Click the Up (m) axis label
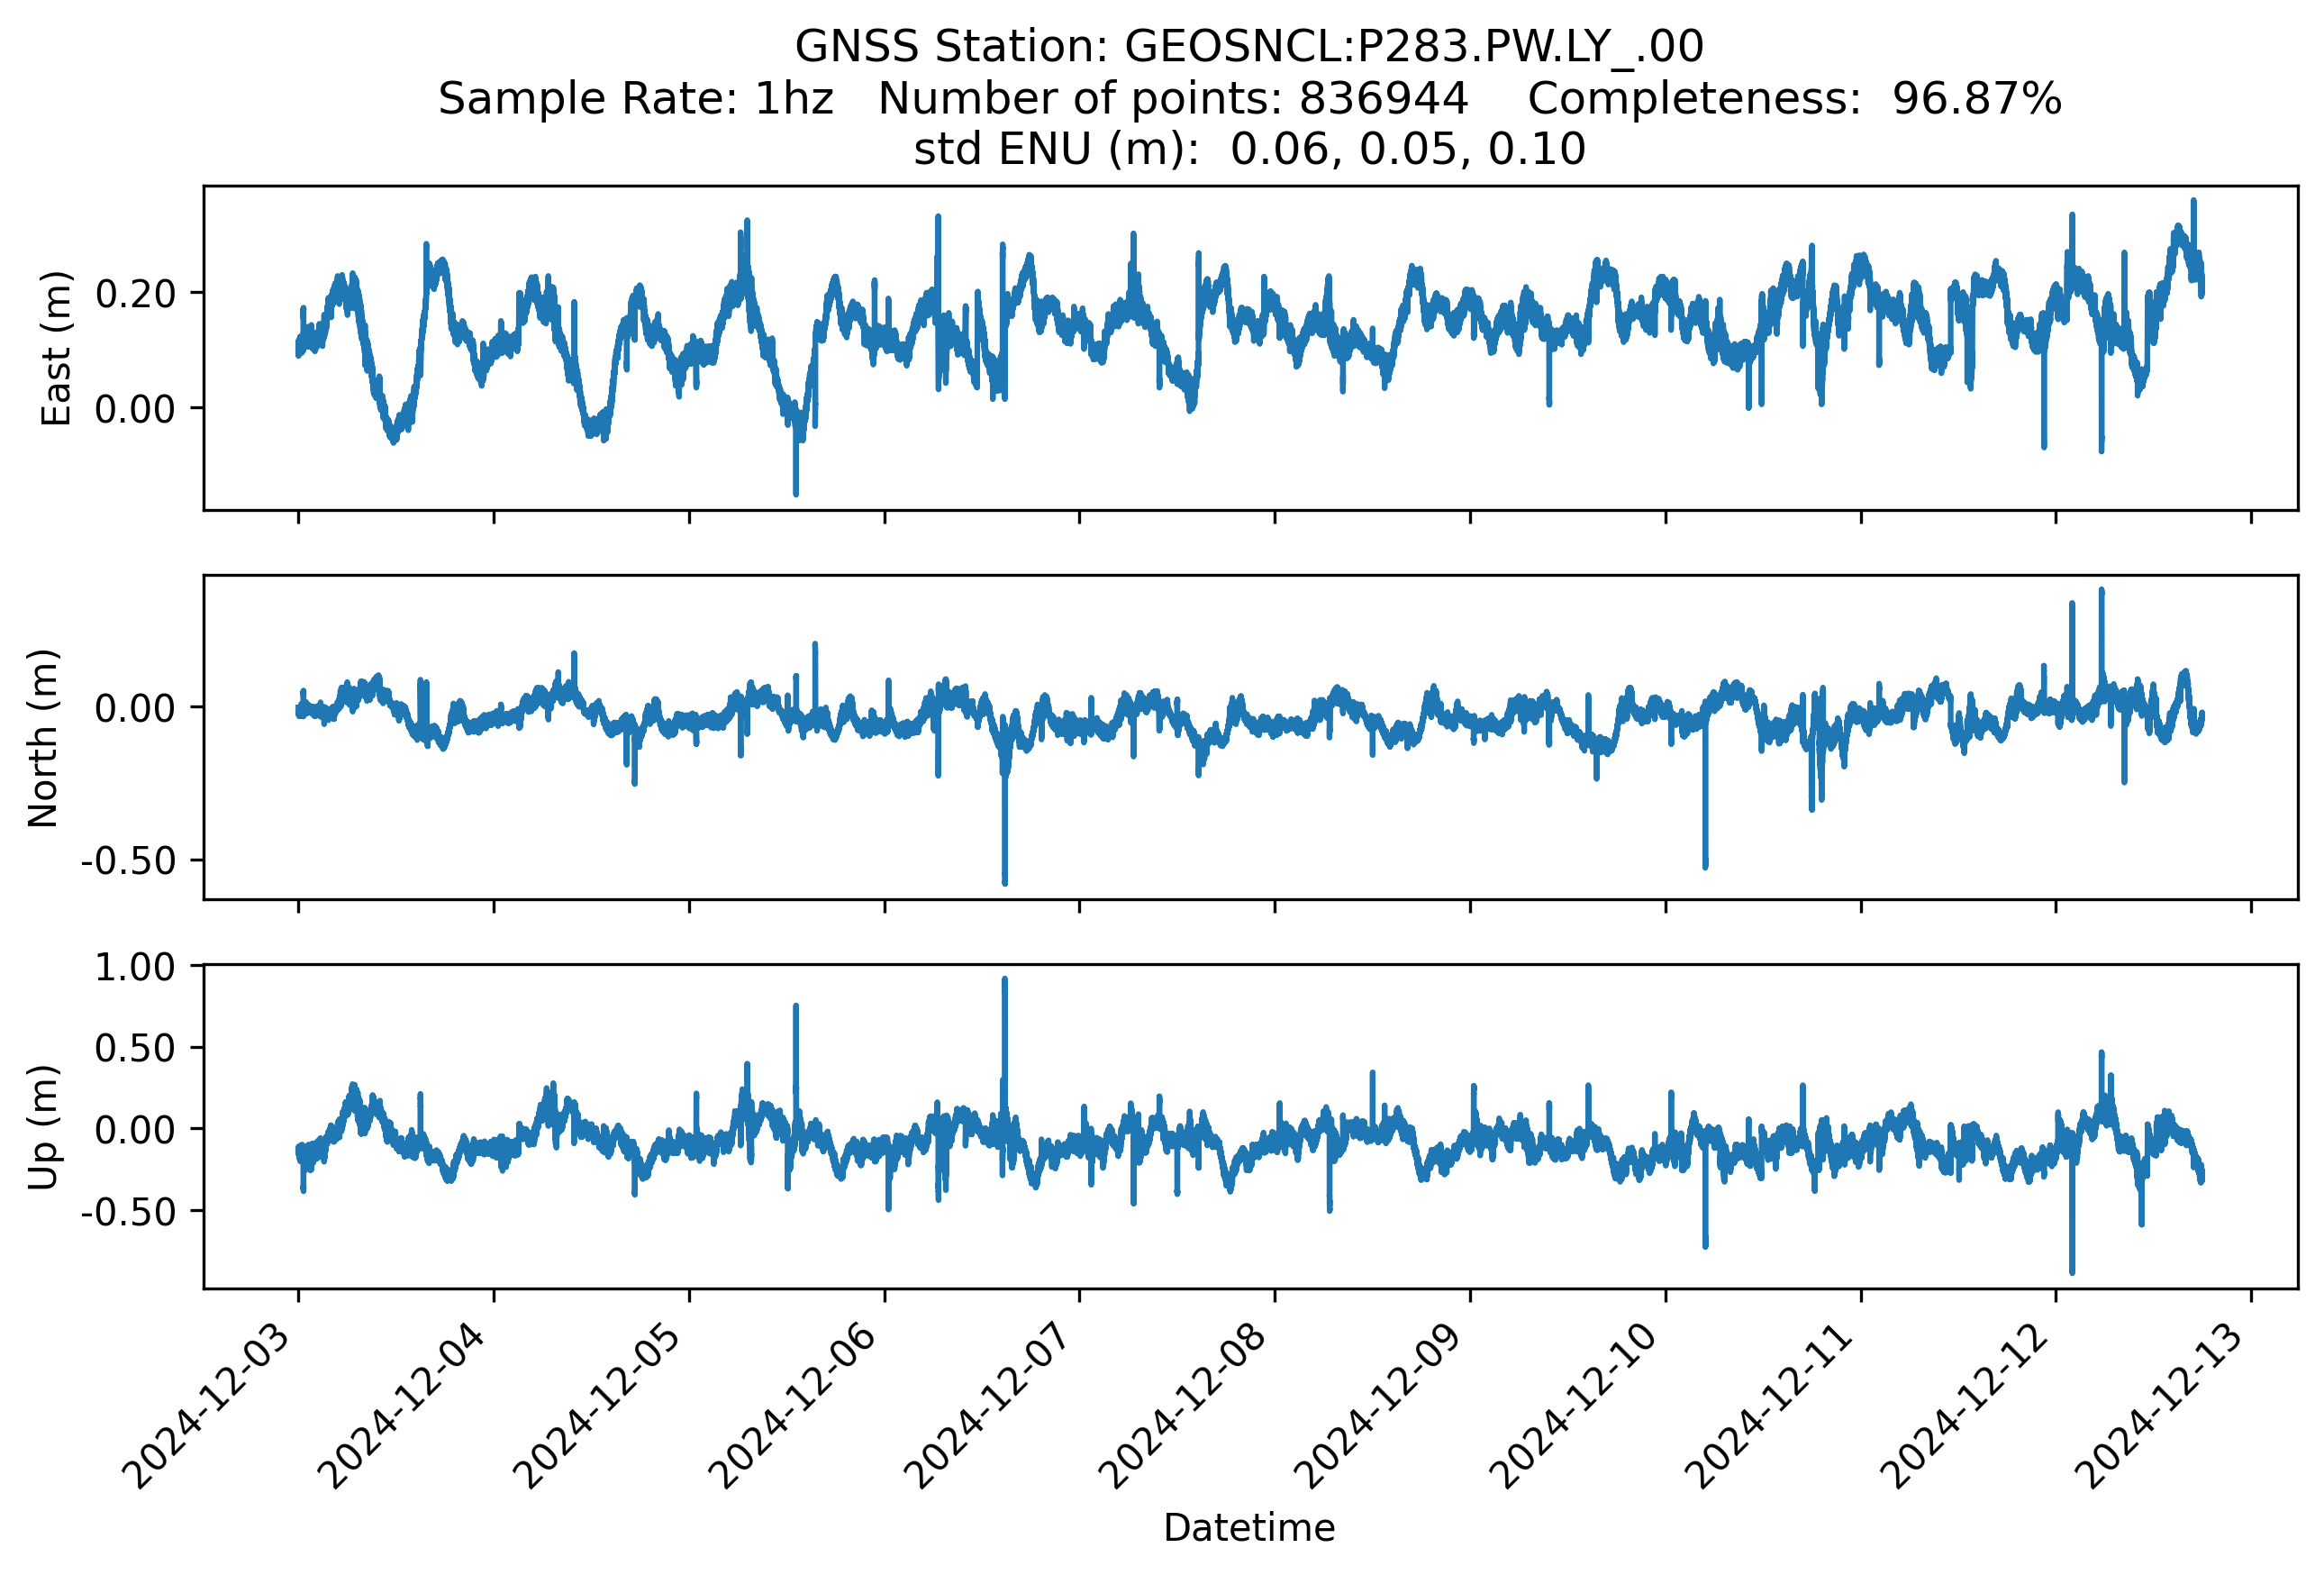 [x=44, y=1127]
